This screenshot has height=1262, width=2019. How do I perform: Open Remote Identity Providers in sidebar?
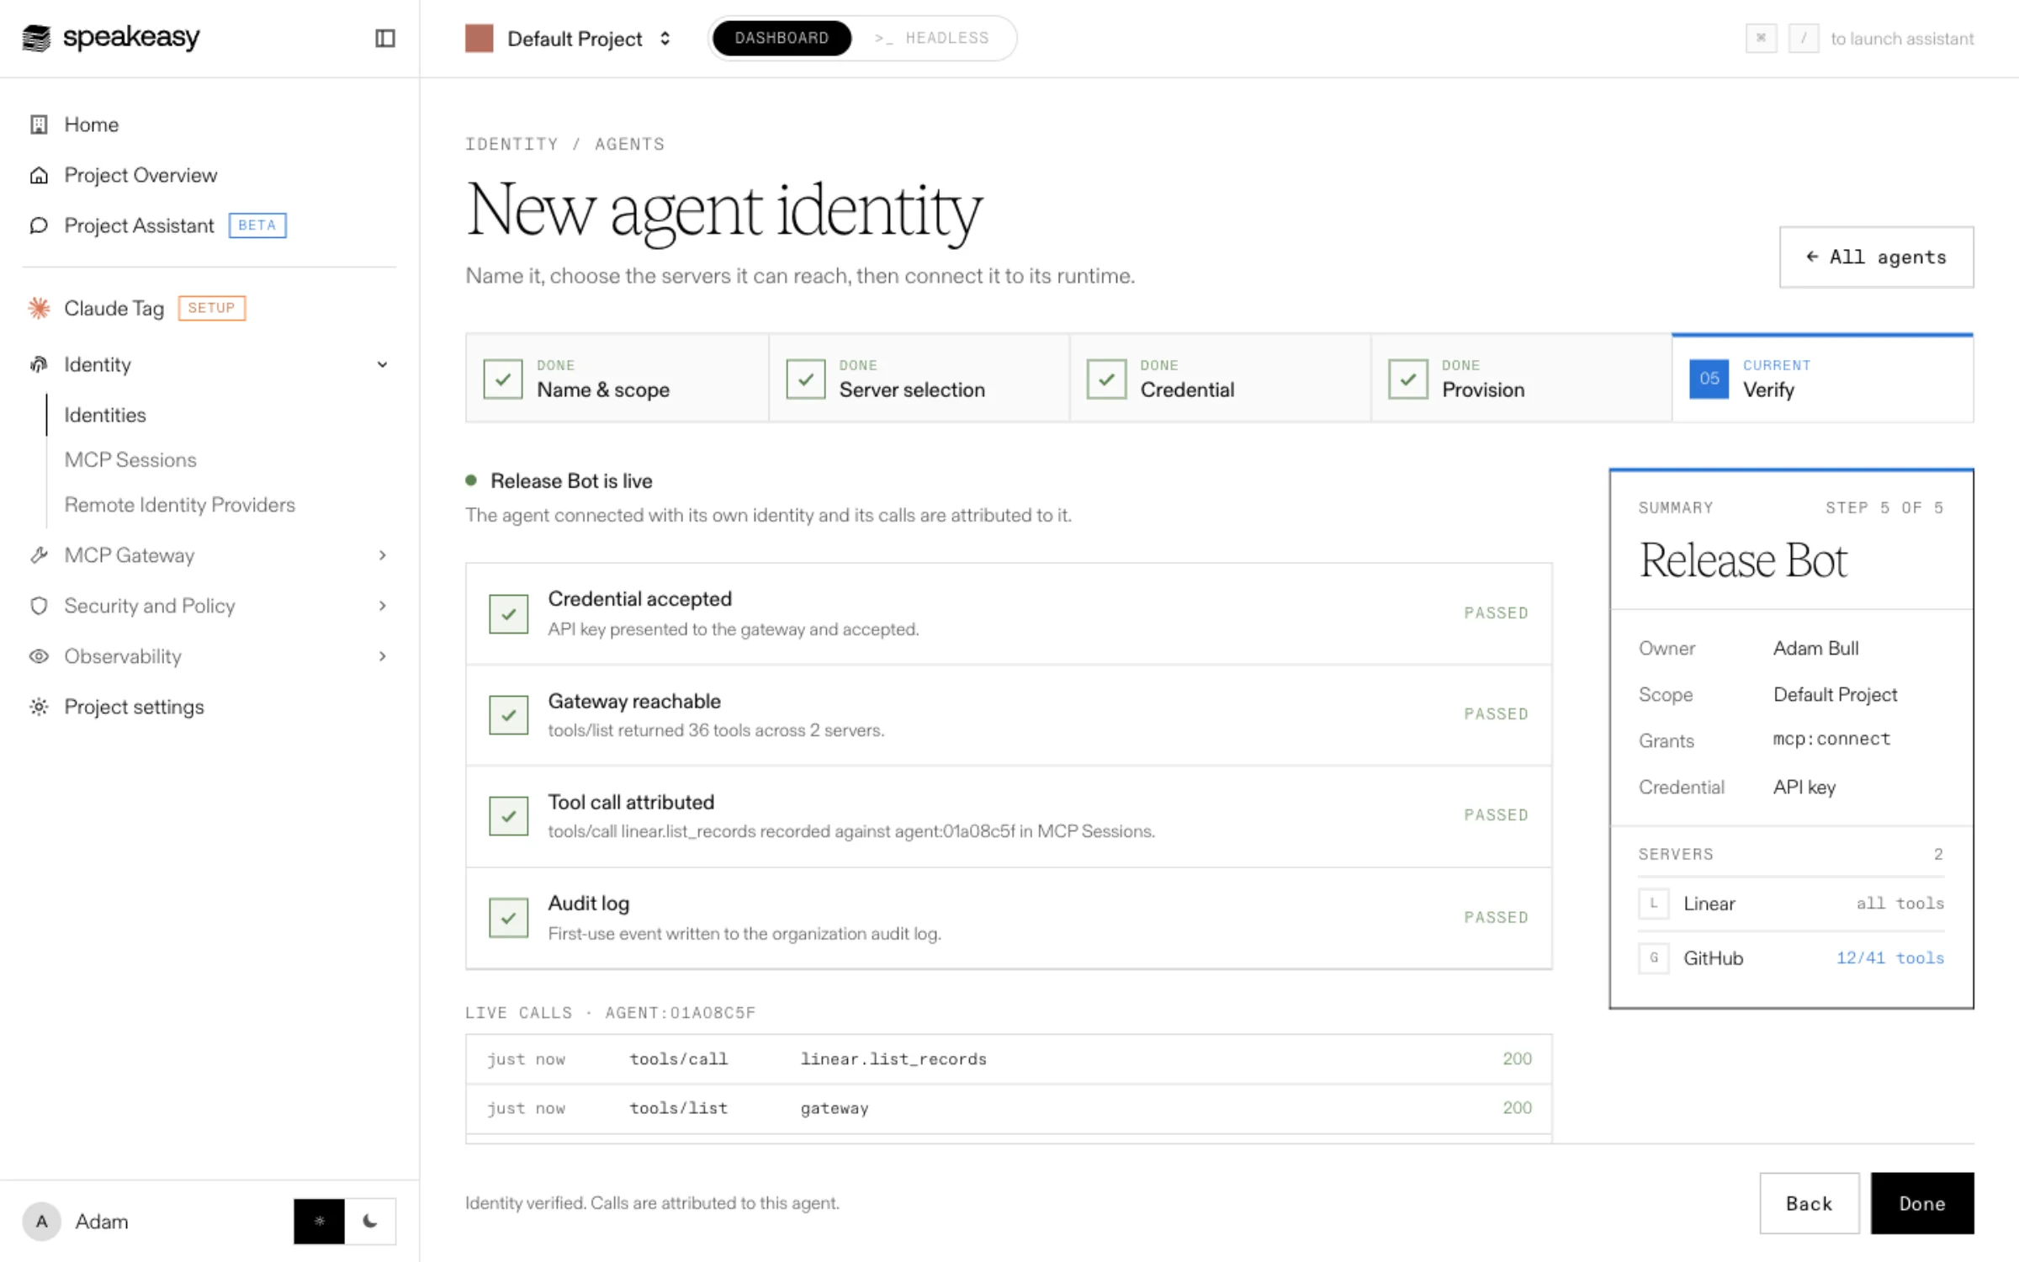(180, 505)
